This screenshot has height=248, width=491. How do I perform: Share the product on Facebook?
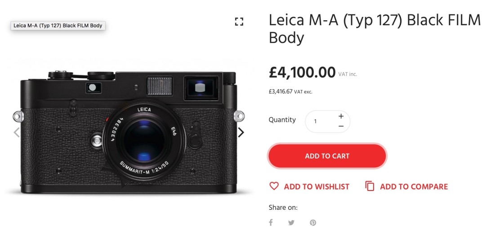pos(271,222)
